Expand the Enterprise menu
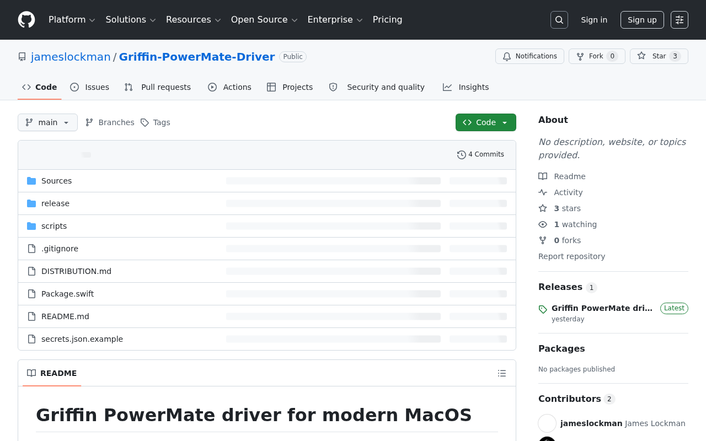This screenshot has height=441, width=706. coord(335,20)
